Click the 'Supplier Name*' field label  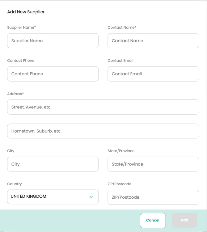tap(22, 27)
